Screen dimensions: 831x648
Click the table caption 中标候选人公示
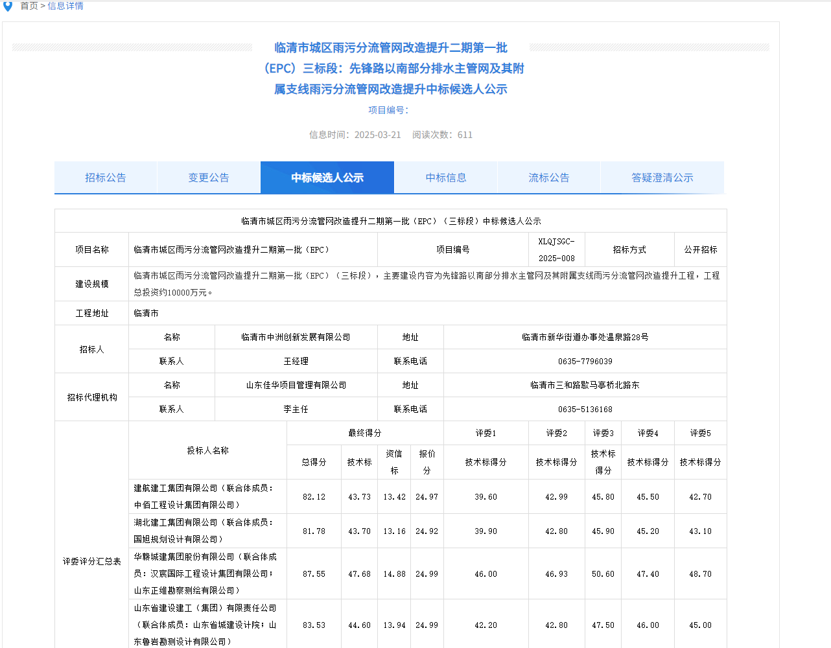391,221
